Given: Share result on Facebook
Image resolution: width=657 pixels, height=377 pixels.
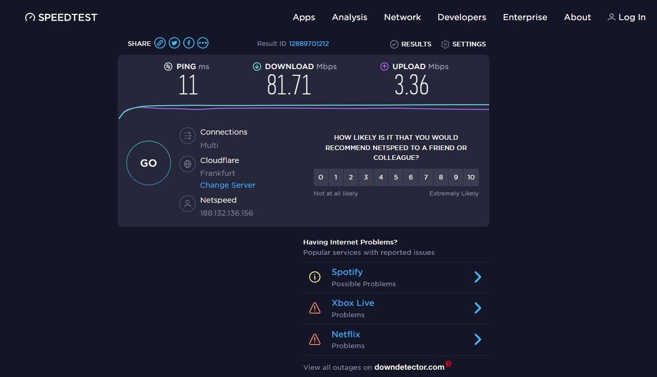Looking at the screenshot, I should pyautogui.click(x=188, y=43).
